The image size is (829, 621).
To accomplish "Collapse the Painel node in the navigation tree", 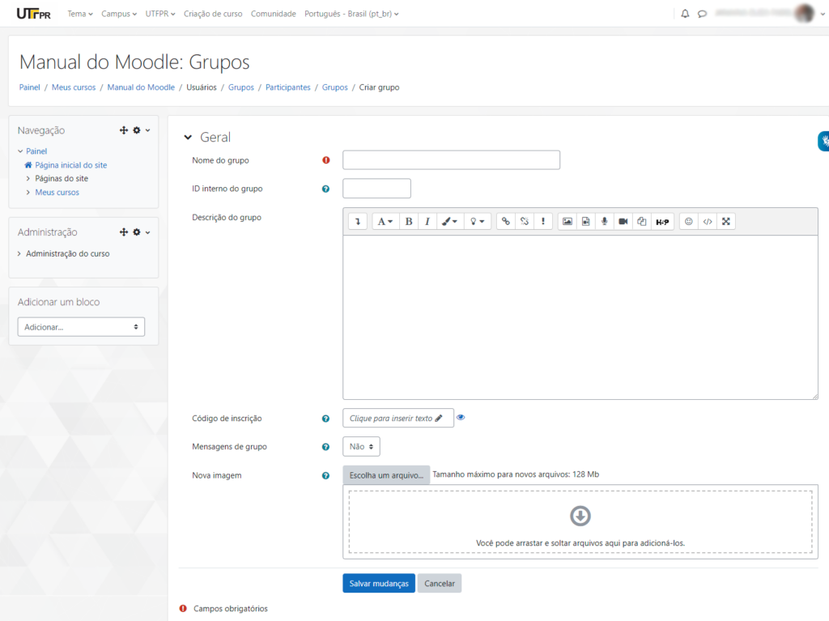I will pyautogui.click(x=20, y=151).
